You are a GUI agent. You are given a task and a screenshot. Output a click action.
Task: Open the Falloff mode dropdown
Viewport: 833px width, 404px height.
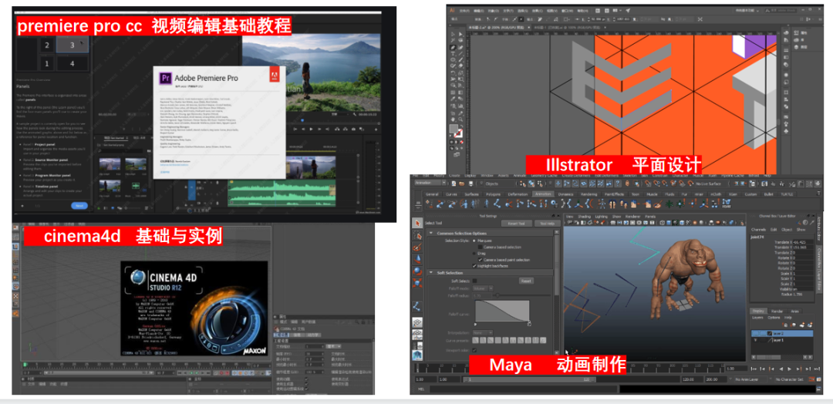coord(482,288)
